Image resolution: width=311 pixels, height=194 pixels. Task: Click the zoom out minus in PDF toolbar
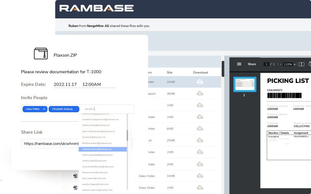point(281,64)
